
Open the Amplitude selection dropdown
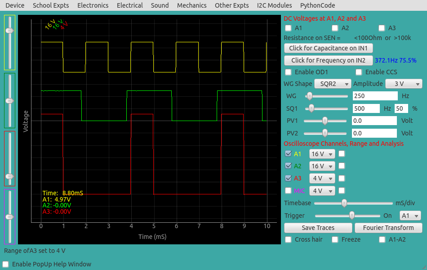coord(404,84)
